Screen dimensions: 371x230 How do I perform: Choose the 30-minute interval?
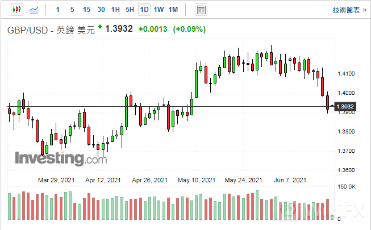click(101, 10)
